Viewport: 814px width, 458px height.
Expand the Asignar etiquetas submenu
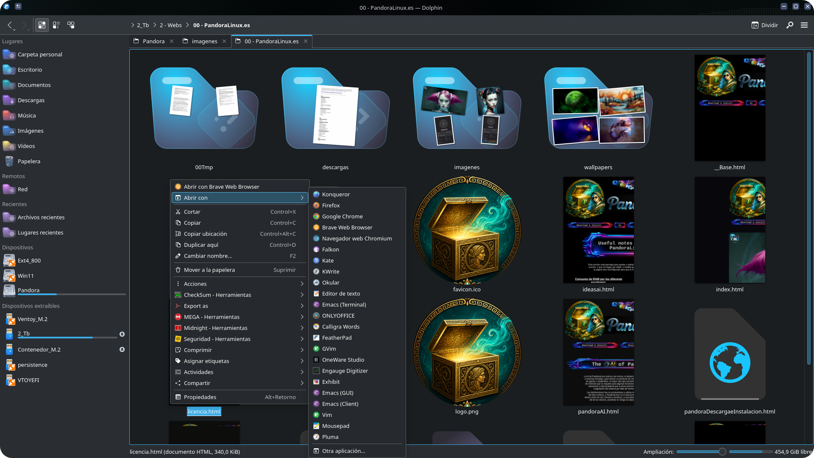pos(240,361)
